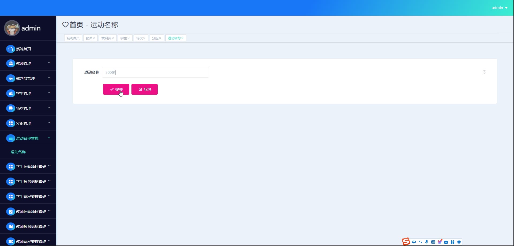Expand the 学生管理 menu chevron

click(49, 93)
